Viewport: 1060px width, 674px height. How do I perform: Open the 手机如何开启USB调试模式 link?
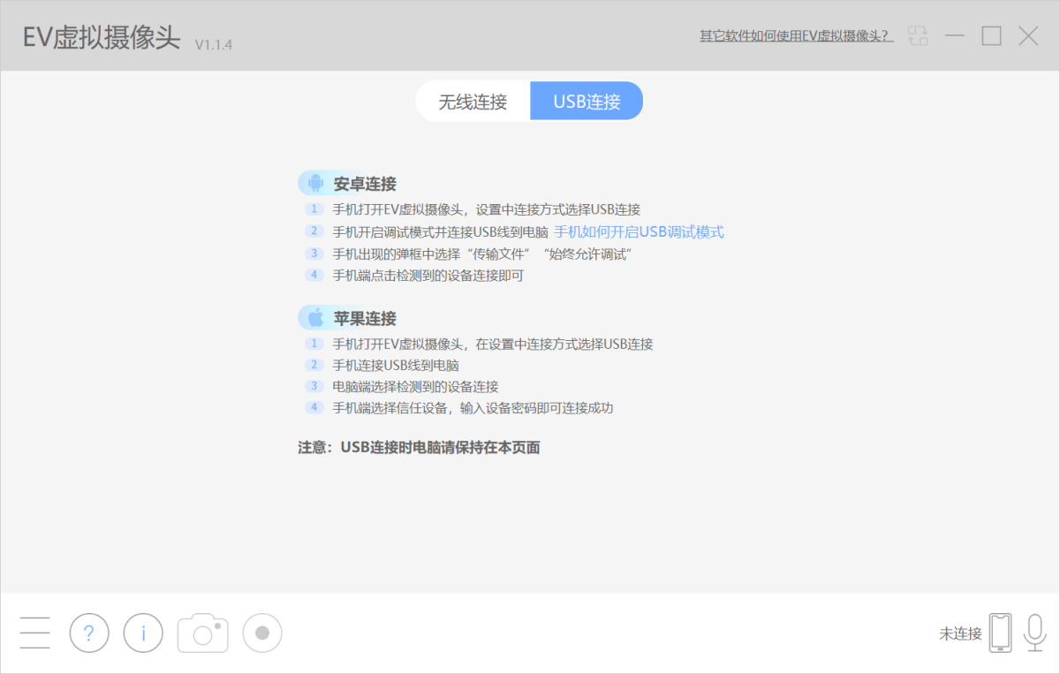pos(639,231)
